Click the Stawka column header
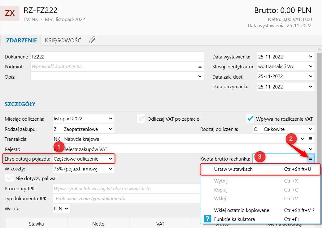Image resolution: width=322 pixels, height=228 pixels. 36,224
